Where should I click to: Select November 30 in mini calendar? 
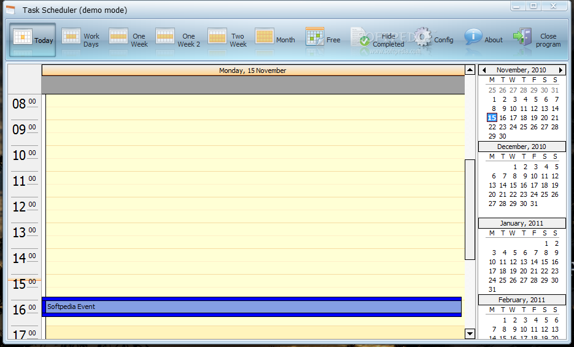coord(503,136)
